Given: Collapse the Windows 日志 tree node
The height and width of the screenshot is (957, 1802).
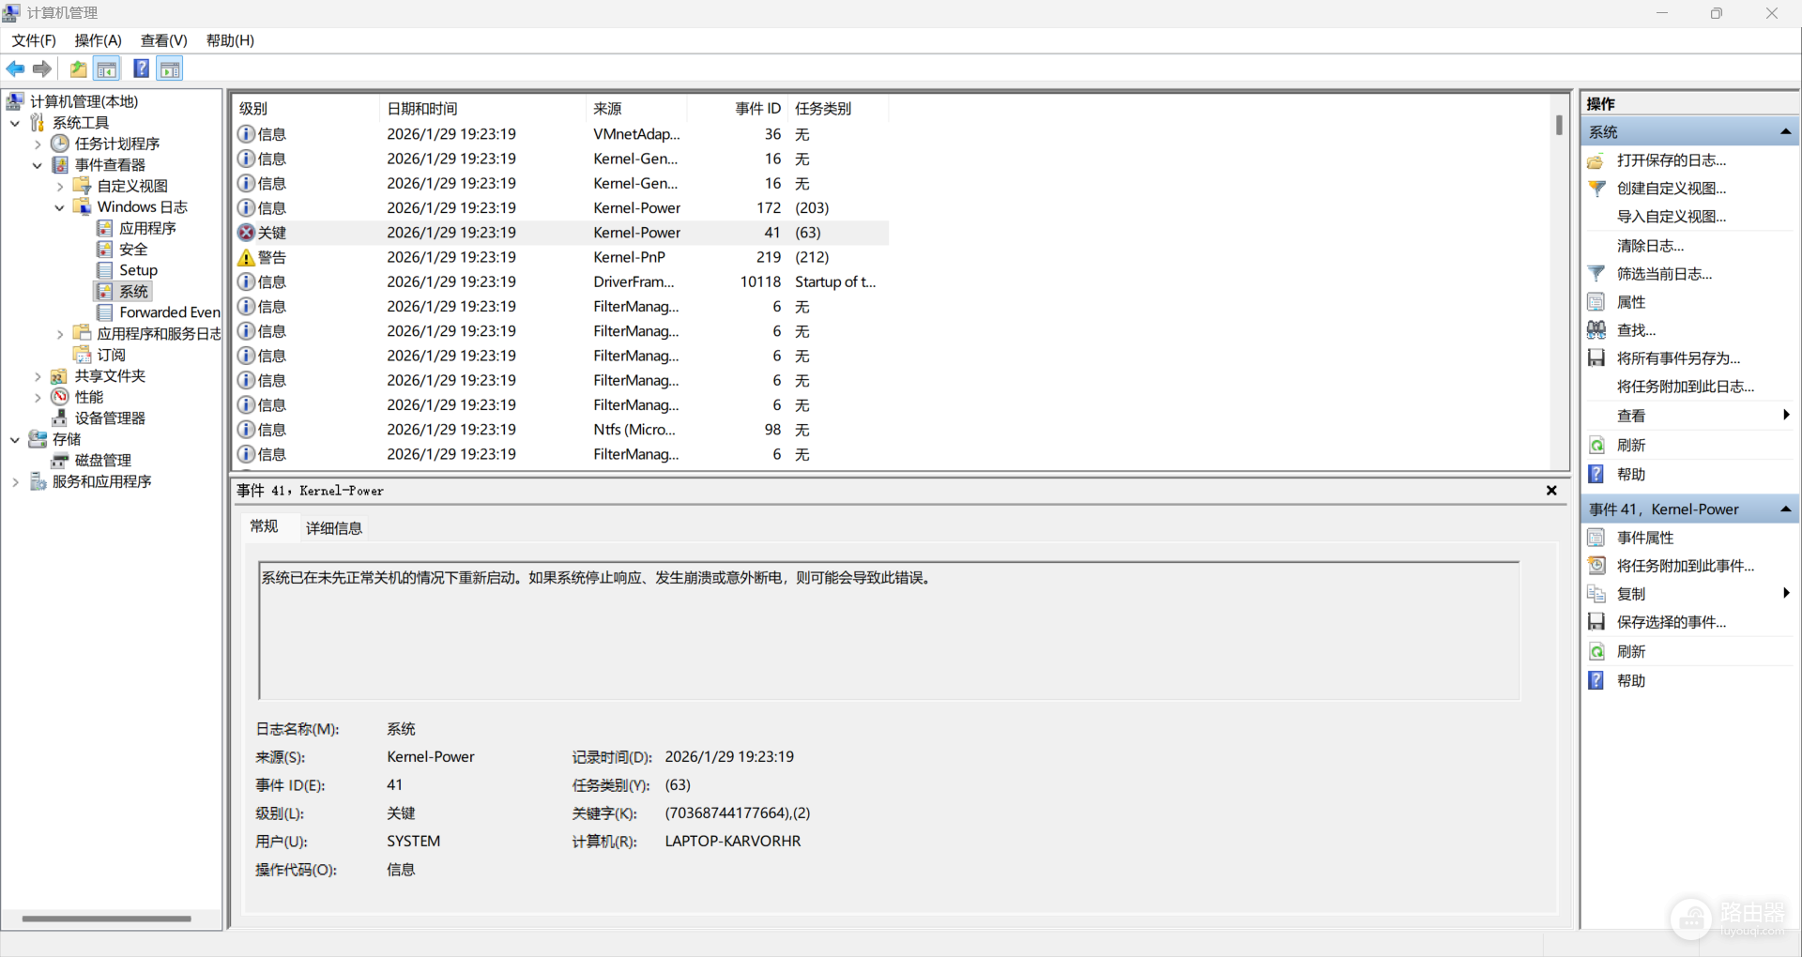Looking at the screenshot, I should click(x=60, y=207).
